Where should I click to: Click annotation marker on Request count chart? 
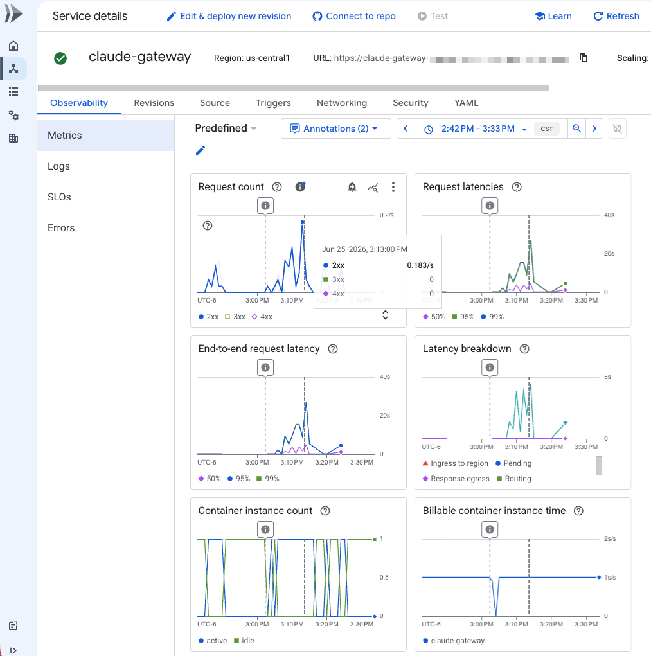tap(265, 206)
